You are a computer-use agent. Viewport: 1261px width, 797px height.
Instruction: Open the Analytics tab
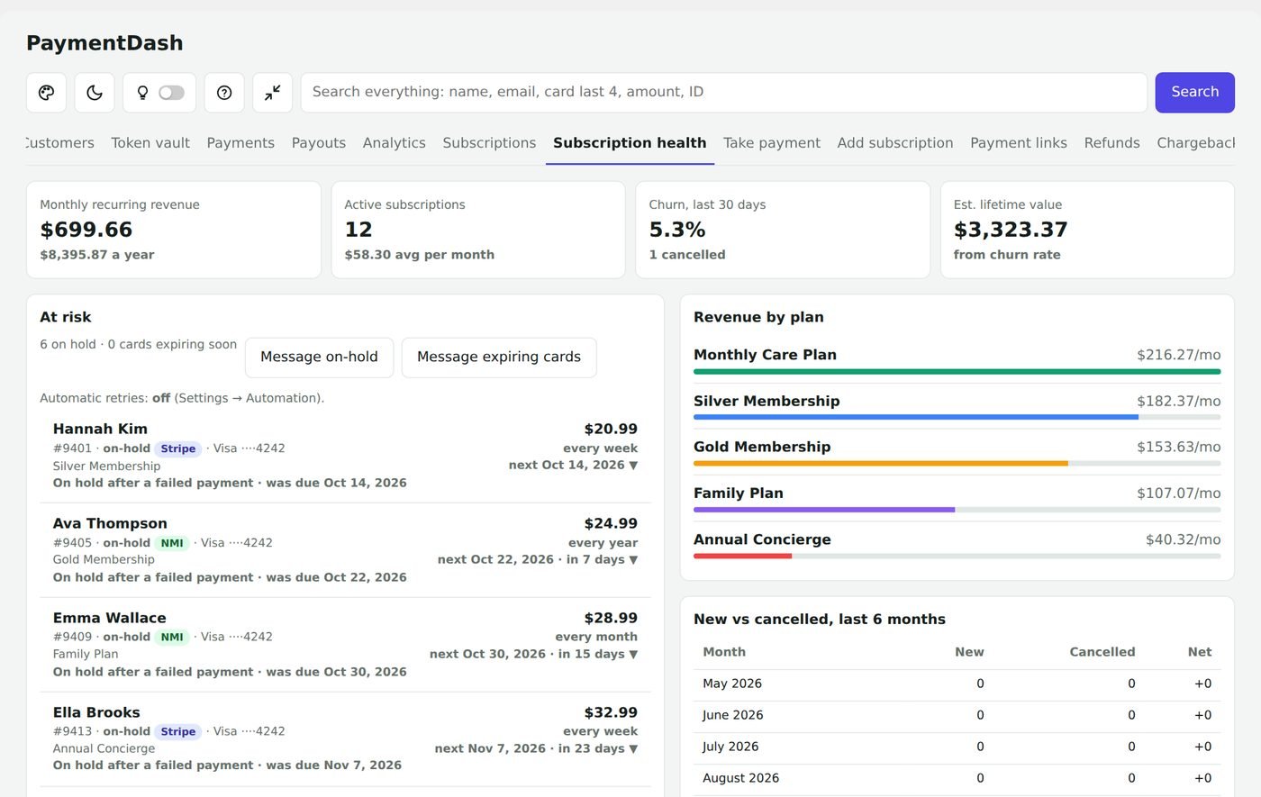click(x=395, y=143)
